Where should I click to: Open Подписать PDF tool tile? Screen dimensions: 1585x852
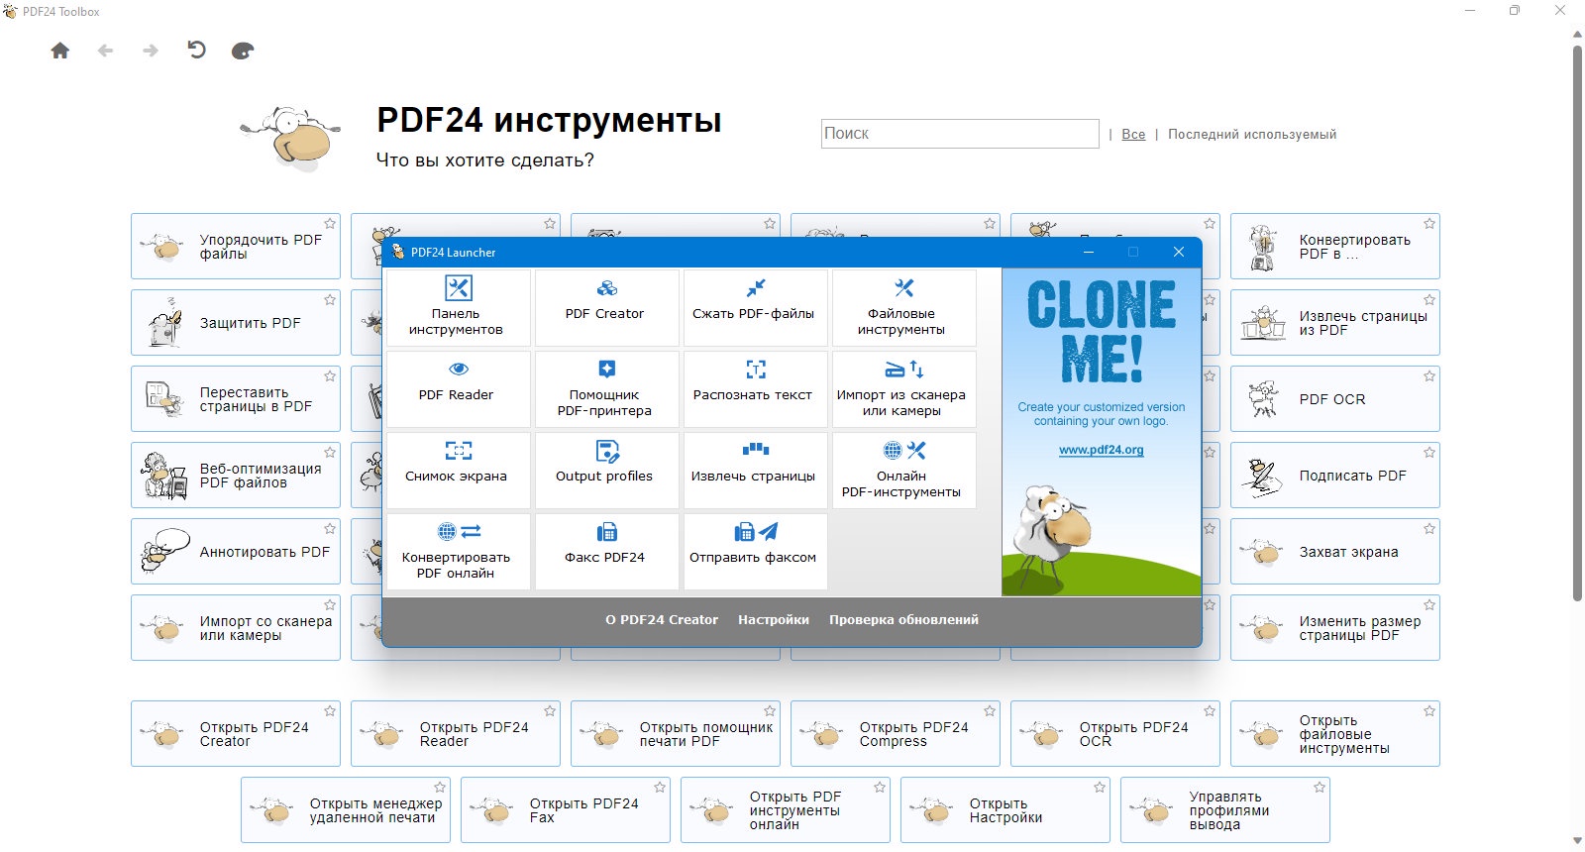pyautogui.click(x=1335, y=476)
